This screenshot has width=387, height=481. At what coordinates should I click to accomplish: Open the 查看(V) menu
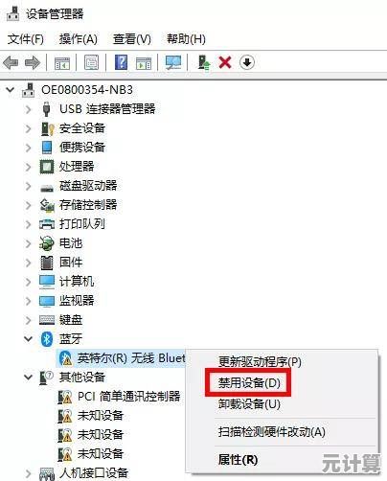(x=132, y=39)
